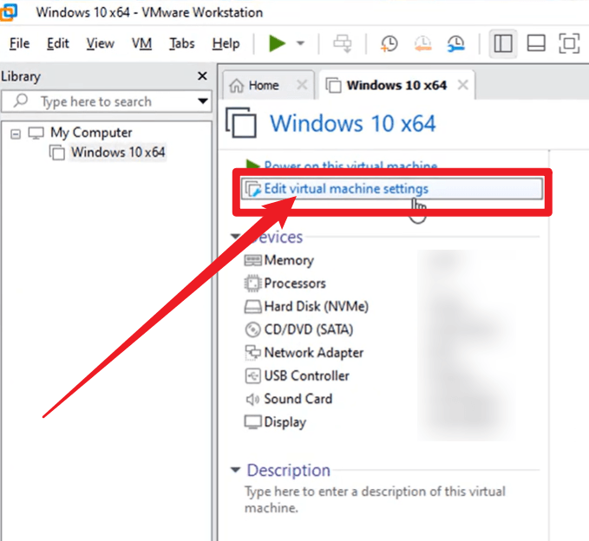Open the File menu
The height and width of the screenshot is (541, 589).
[20, 43]
